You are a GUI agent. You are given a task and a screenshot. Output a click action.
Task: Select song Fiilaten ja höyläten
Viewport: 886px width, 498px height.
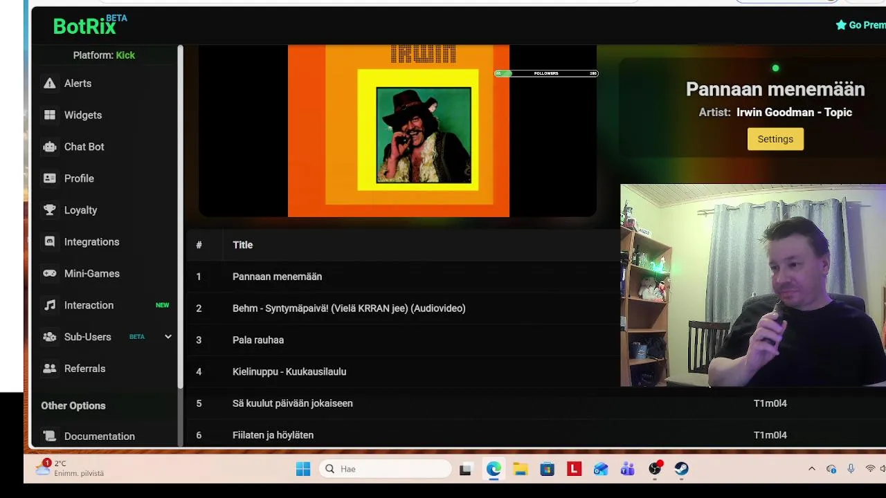click(x=273, y=435)
